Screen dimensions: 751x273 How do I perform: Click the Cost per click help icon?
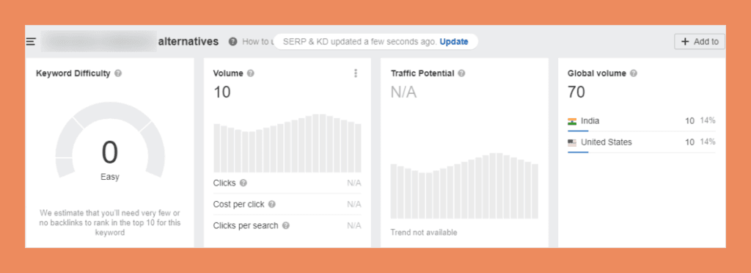pyautogui.click(x=271, y=204)
